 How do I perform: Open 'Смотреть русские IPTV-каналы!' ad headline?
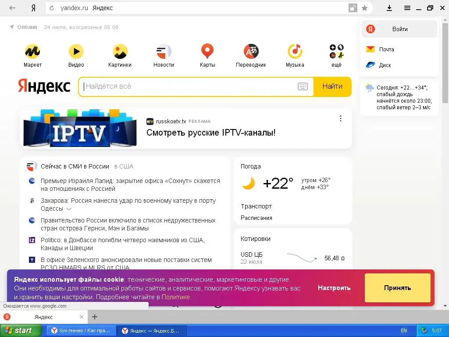[211, 133]
